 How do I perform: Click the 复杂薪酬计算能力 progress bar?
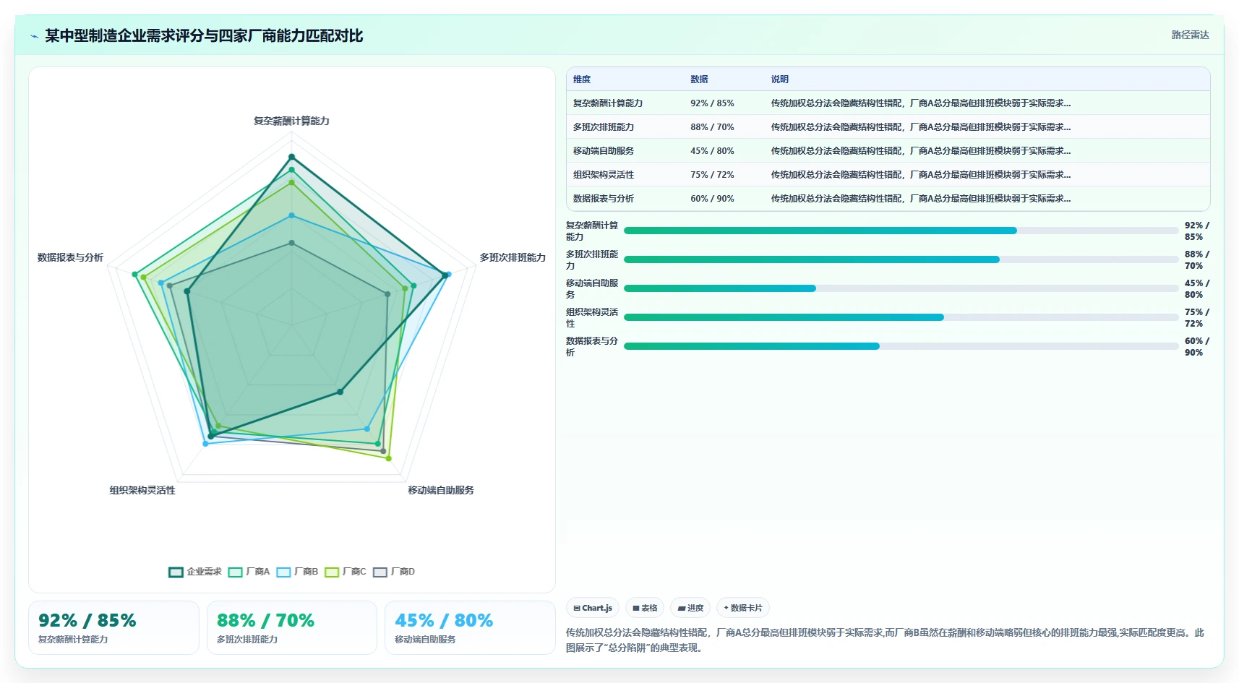[x=901, y=231]
